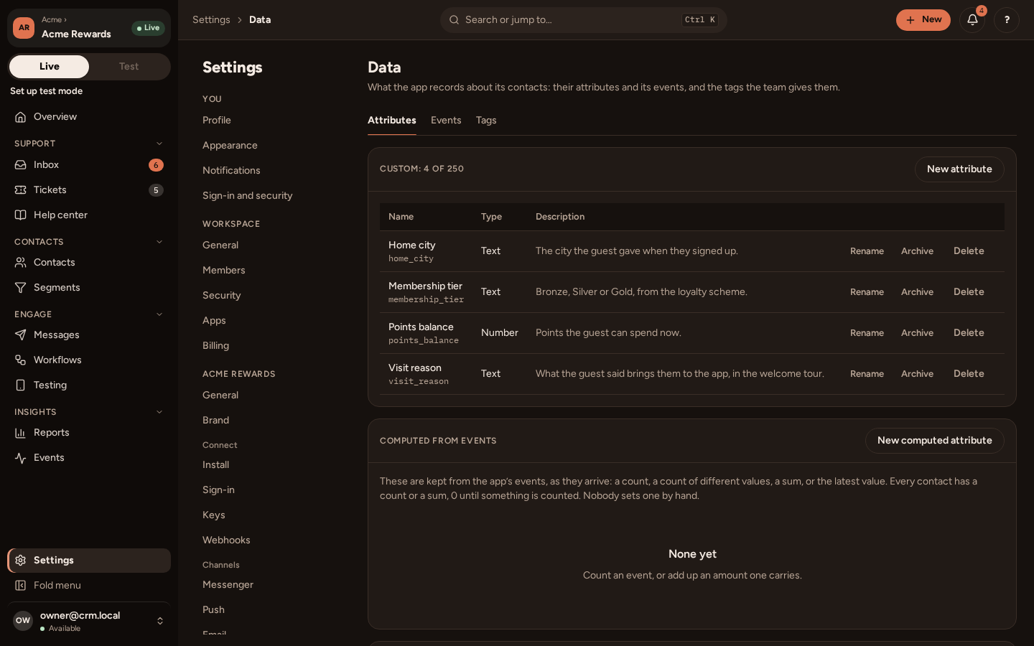
Task: Open the Segments funnel icon
Action: (x=21, y=288)
